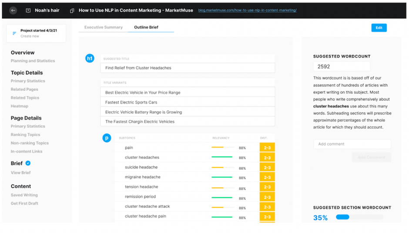Image resolution: width=409 pixels, height=233 pixels.
Task: Select Get First Draft in Content section
Action: 24,203
